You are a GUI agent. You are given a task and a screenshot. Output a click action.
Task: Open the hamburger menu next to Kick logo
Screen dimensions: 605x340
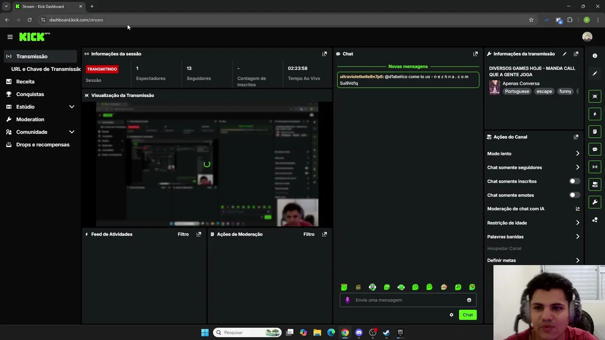10,37
